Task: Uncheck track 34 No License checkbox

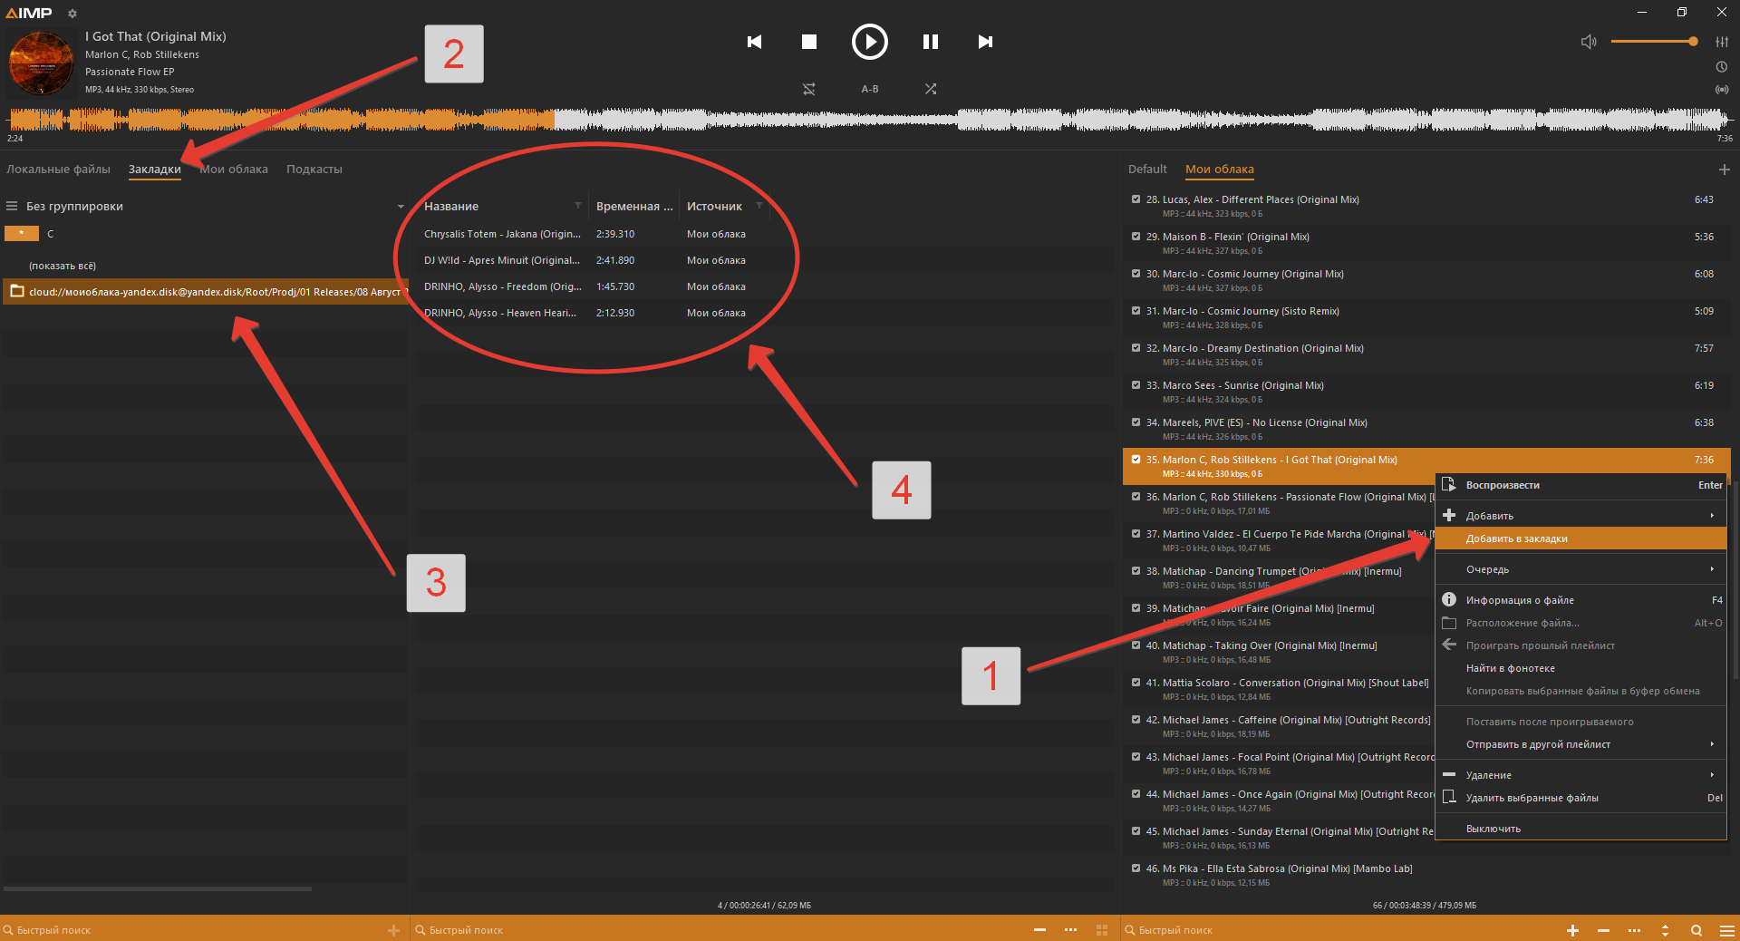Action: pyautogui.click(x=1136, y=422)
